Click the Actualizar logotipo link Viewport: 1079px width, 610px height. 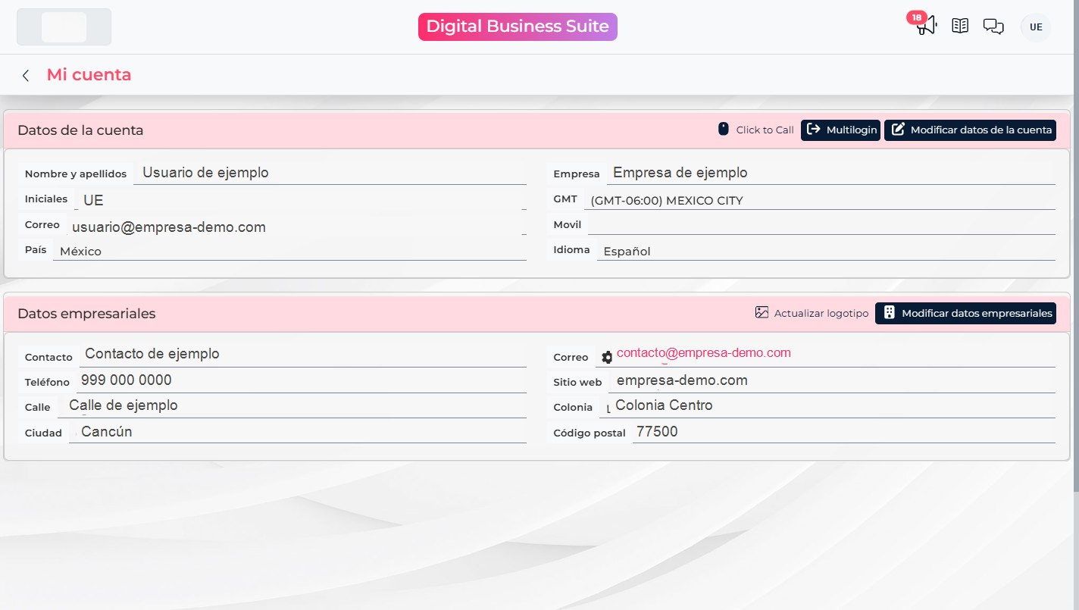tap(821, 313)
